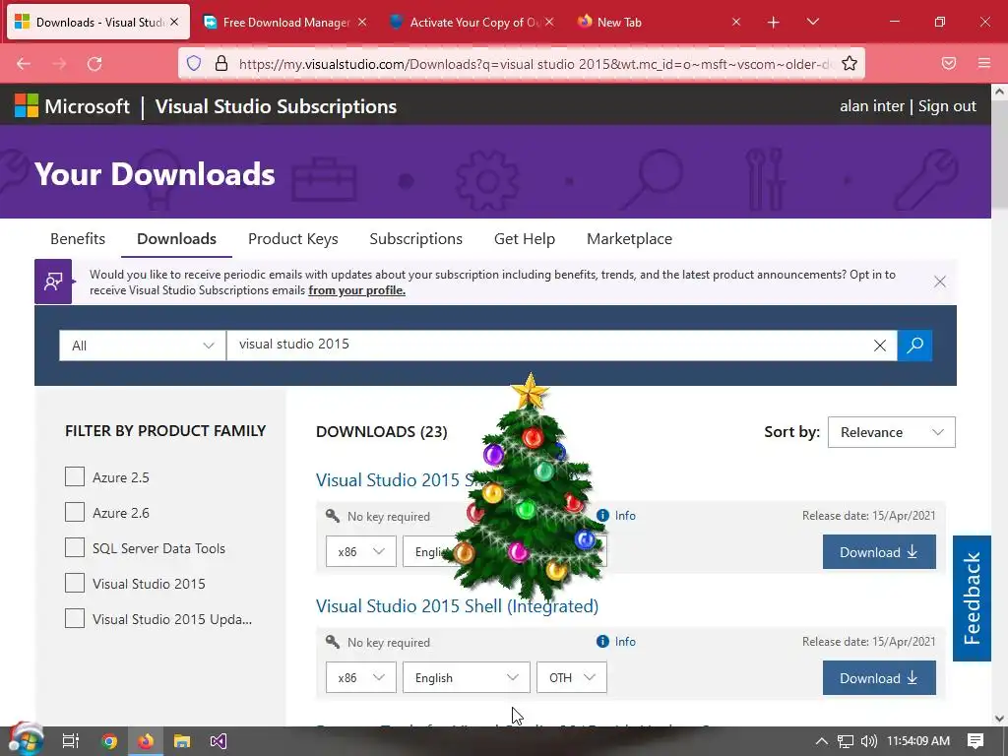Image resolution: width=1008 pixels, height=756 pixels.
Task: Open volume control in system tray
Action: pyautogui.click(x=868, y=741)
